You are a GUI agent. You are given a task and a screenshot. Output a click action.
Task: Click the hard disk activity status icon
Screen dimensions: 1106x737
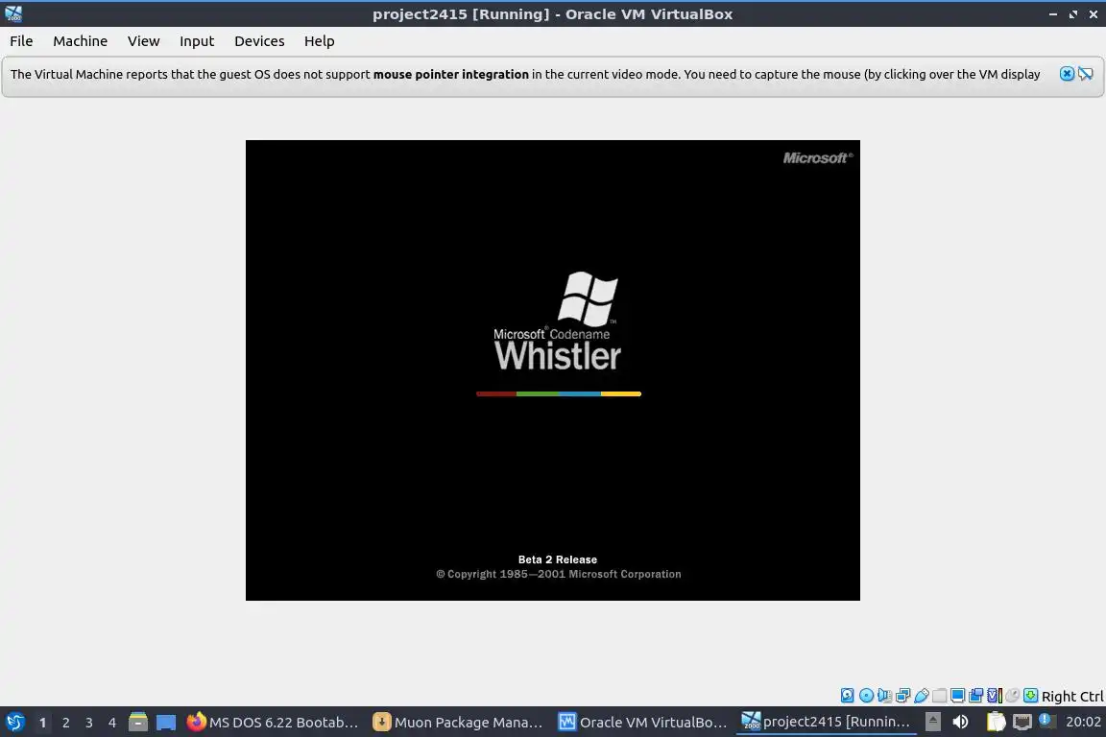pyautogui.click(x=847, y=696)
